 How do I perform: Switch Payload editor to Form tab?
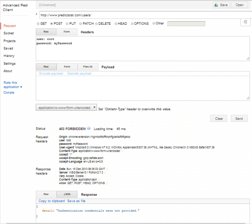pos(67,67)
